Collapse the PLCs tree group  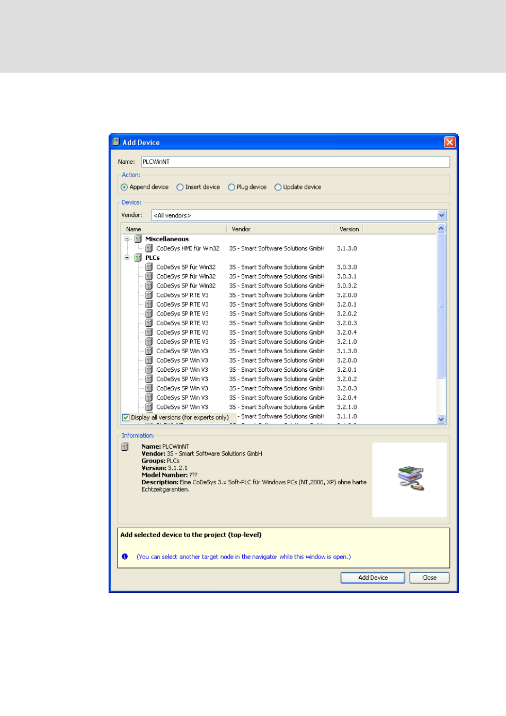127,258
